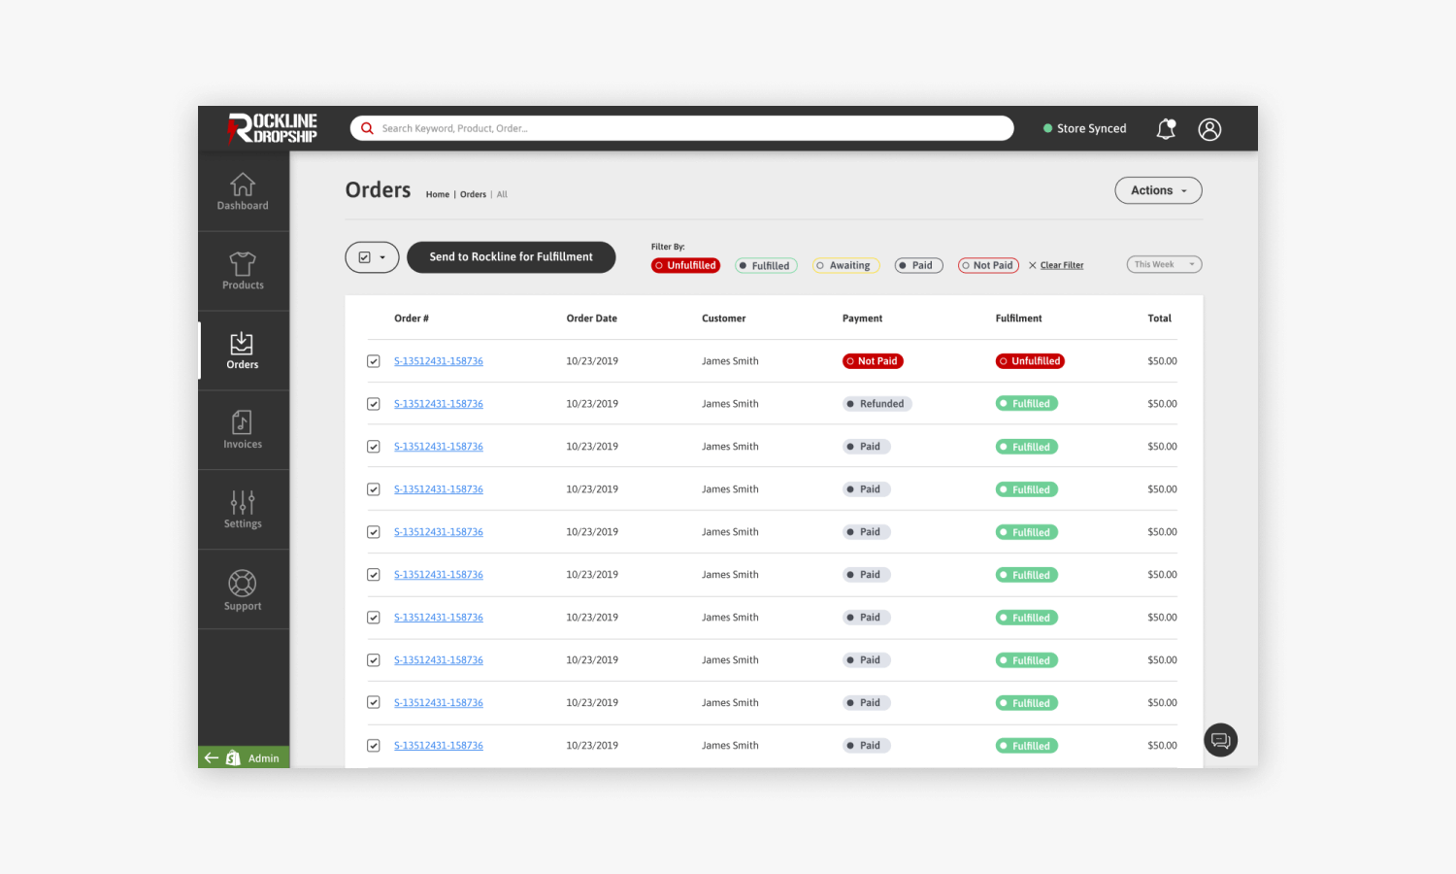Toggle the Not Paid filter chip
The height and width of the screenshot is (874, 1456).
pyautogui.click(x=988, y=265)
